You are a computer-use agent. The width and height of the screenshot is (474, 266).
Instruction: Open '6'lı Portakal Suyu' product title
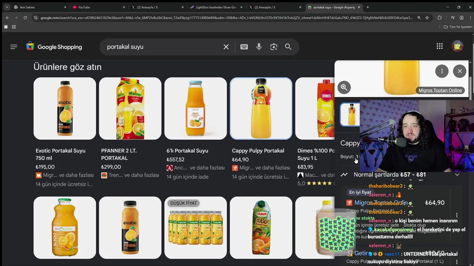tap(187, 151)
